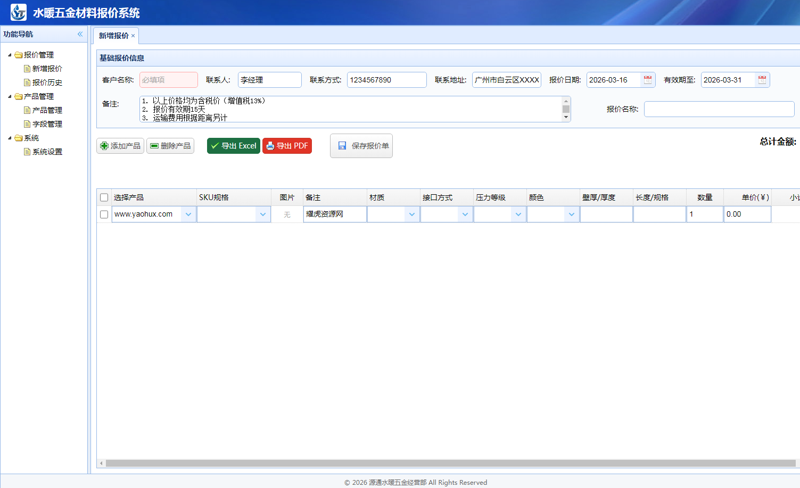Export the quote to Excel

coord(233,146)
